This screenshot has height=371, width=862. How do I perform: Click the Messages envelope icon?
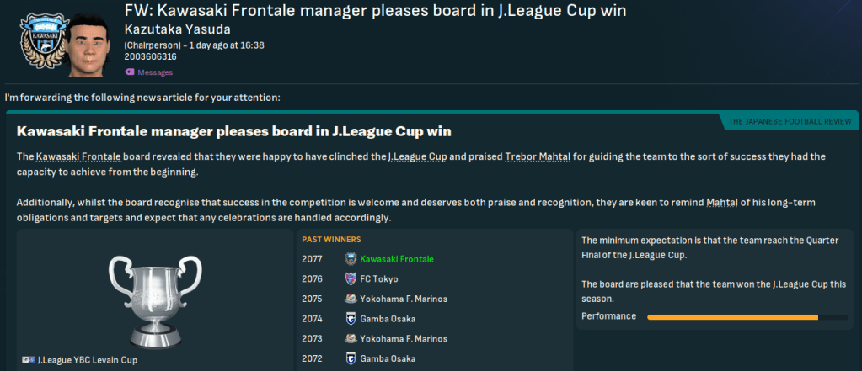pos(129,72)
